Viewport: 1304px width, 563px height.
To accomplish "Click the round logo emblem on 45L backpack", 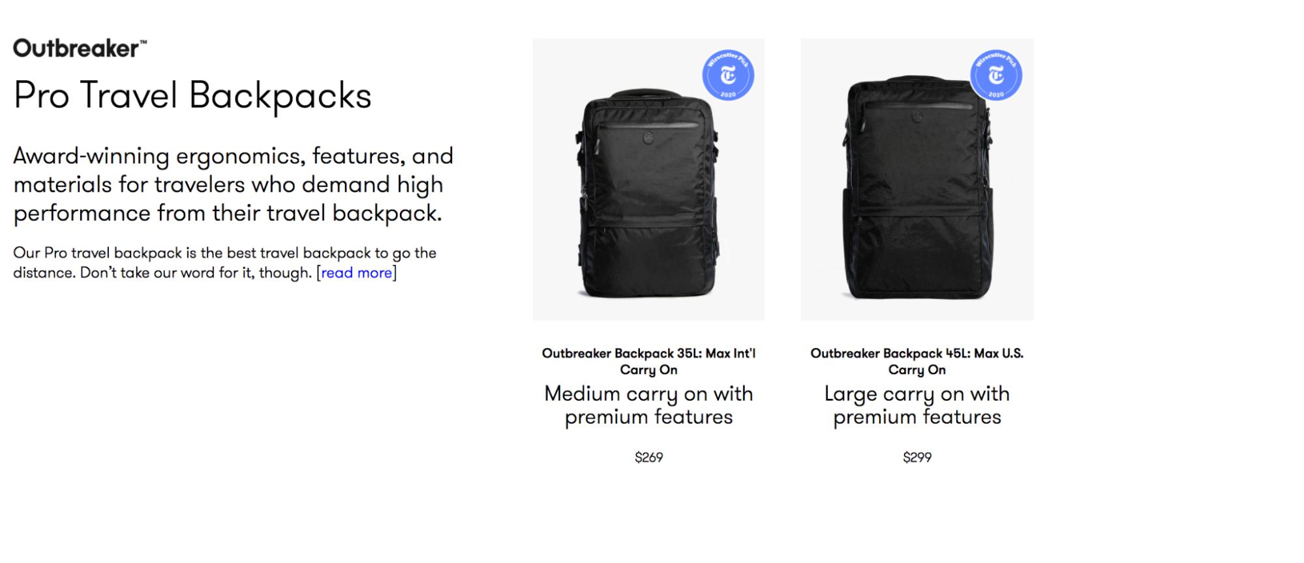I will 917,117.
